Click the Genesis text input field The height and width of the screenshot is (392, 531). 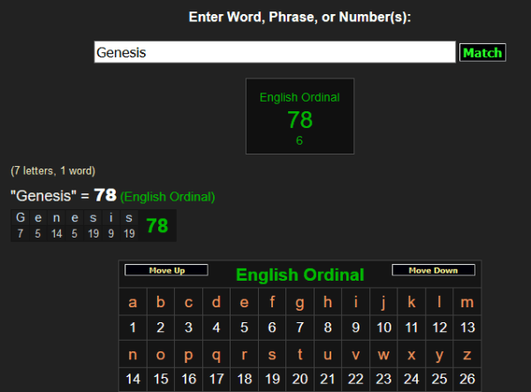click(274, 53)
